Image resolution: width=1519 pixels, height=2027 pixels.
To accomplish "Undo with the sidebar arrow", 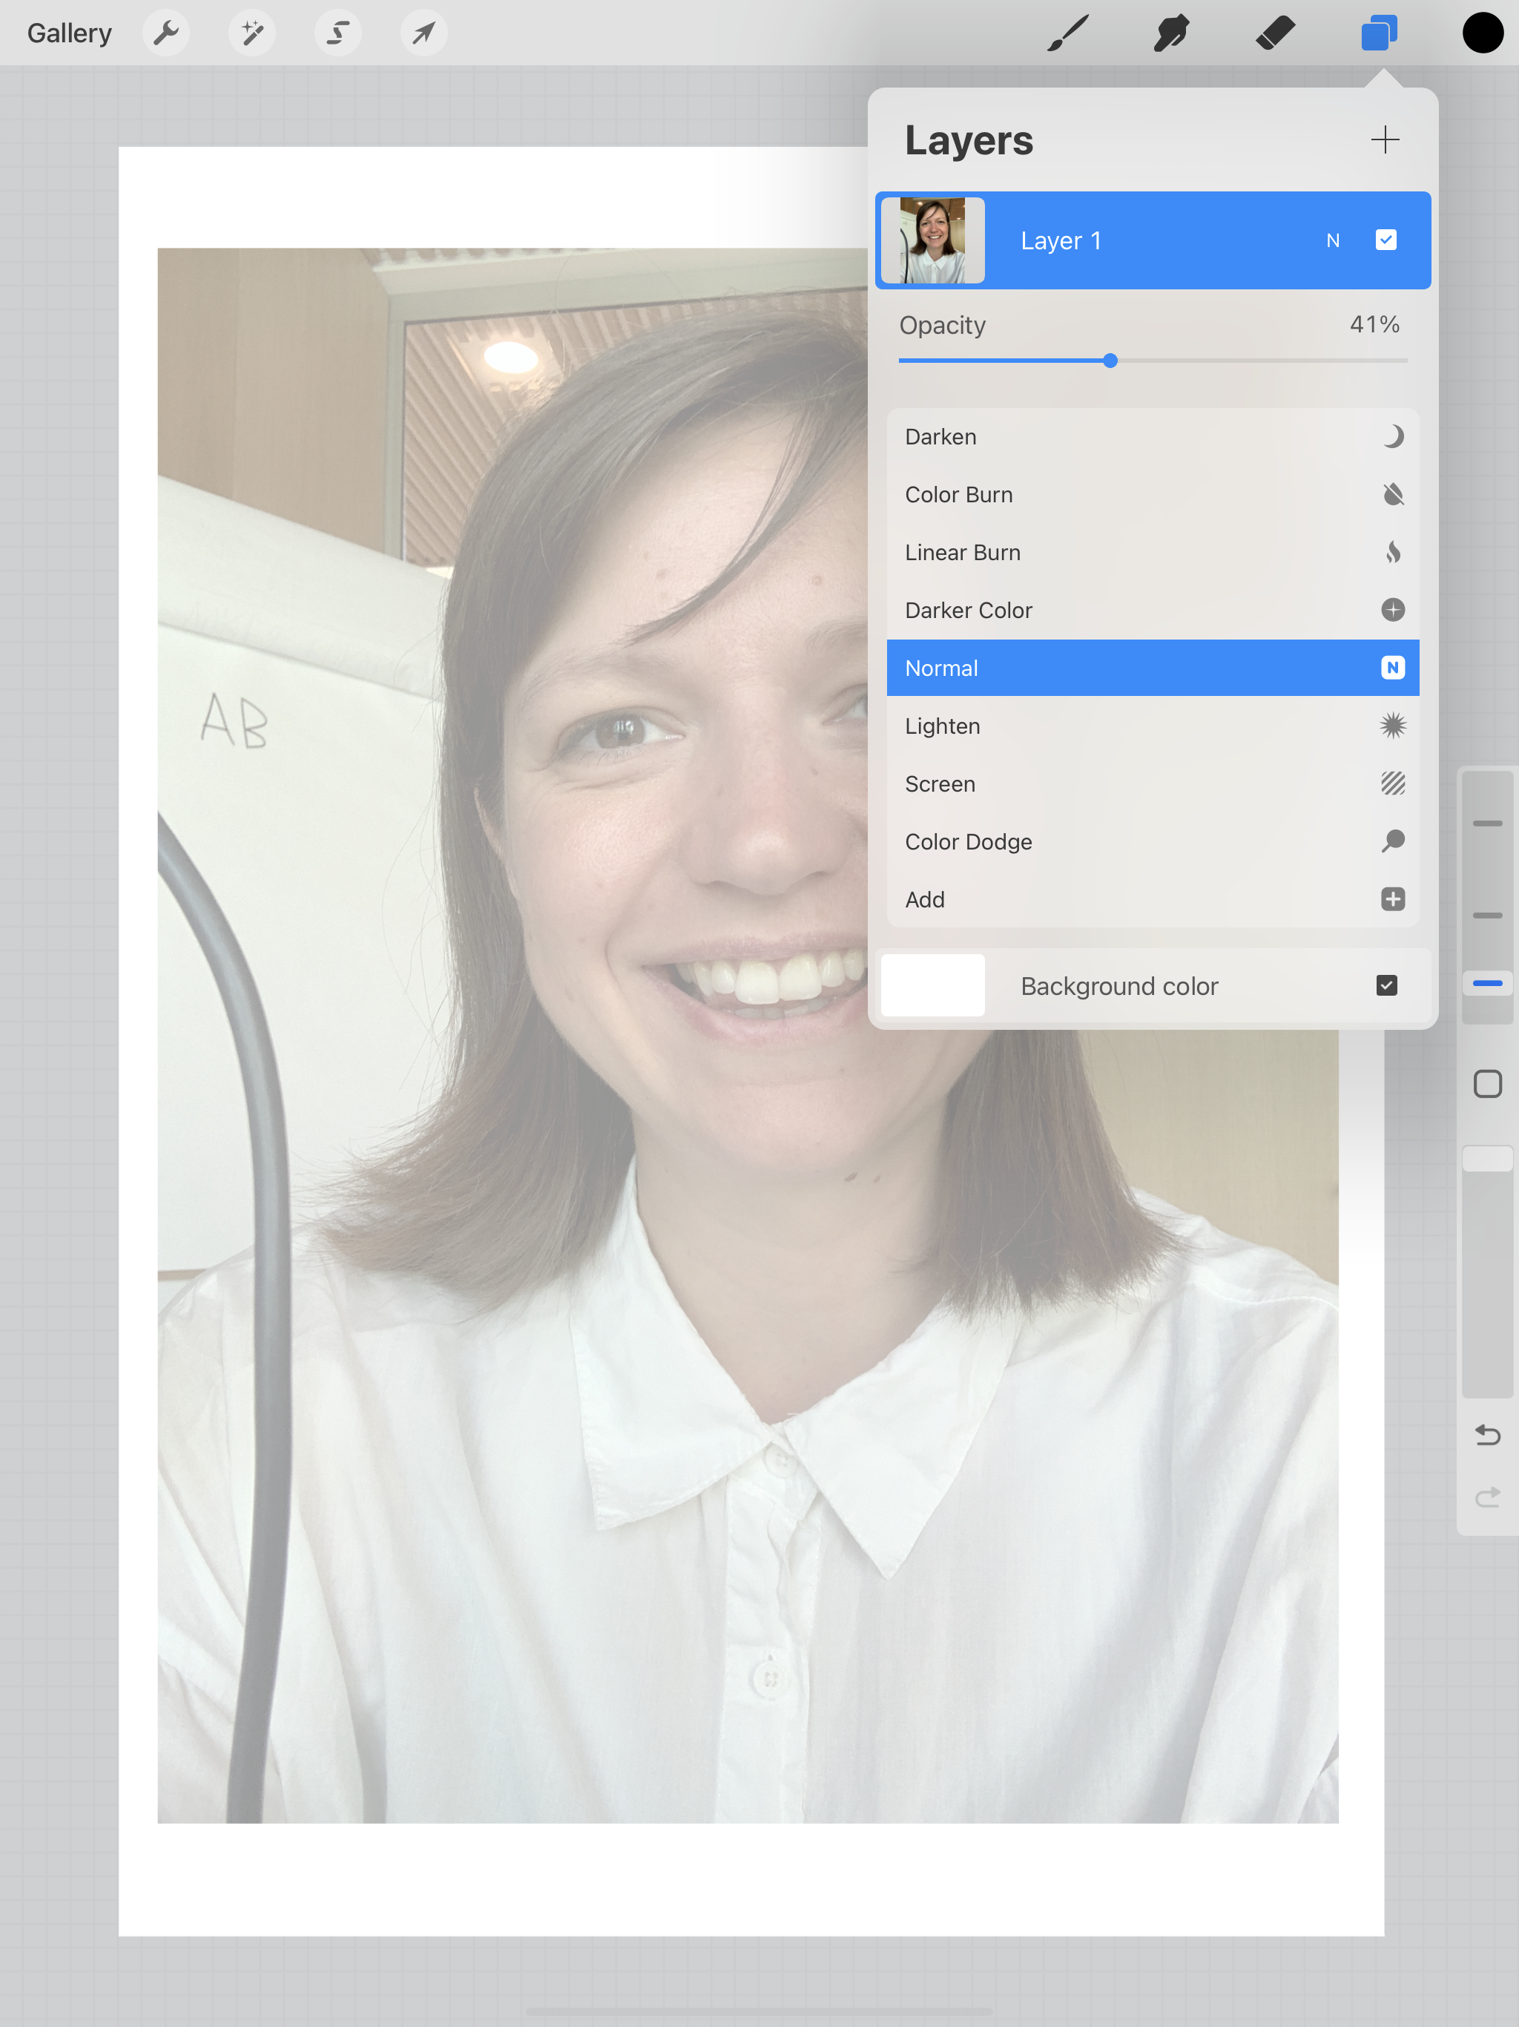I will [x=1487, y=1435].
